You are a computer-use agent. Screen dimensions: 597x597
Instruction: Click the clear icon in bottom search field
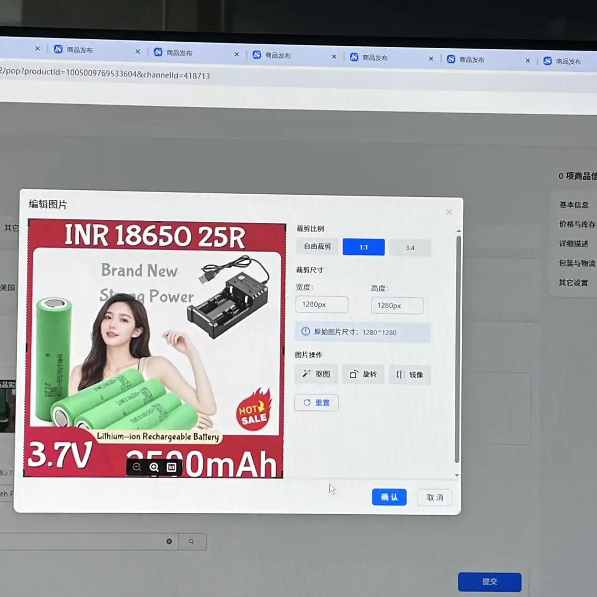(169, 541)
